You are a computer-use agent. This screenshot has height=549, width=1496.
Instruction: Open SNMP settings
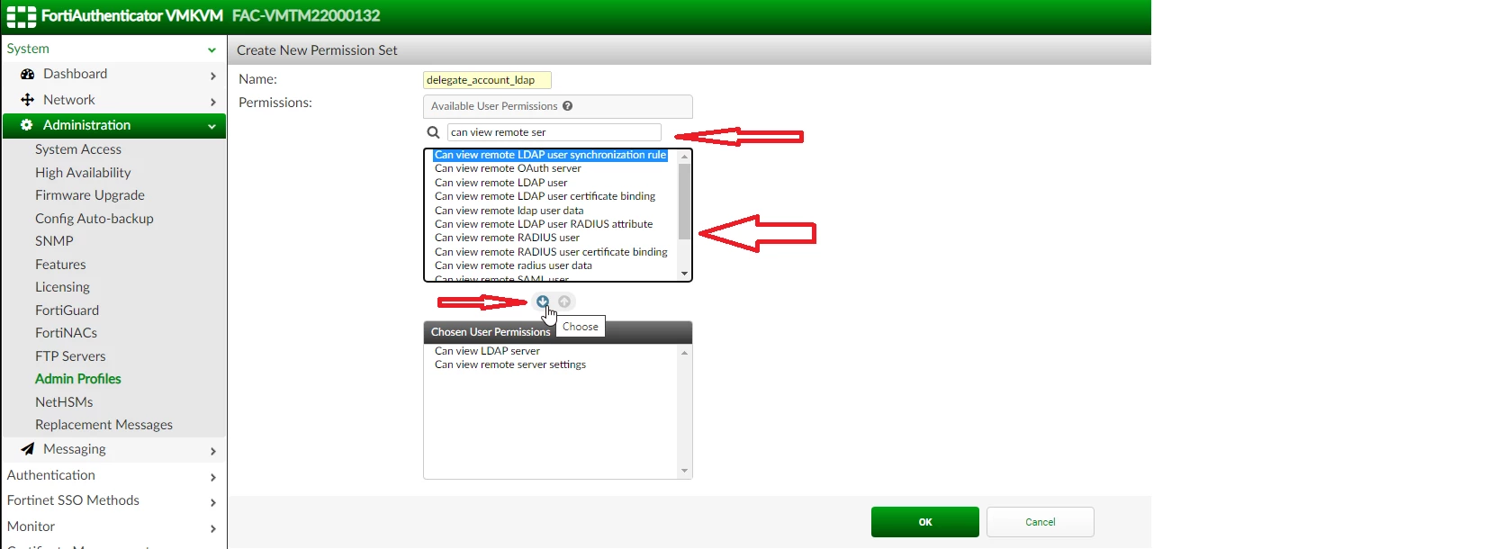tap(54, 241)
